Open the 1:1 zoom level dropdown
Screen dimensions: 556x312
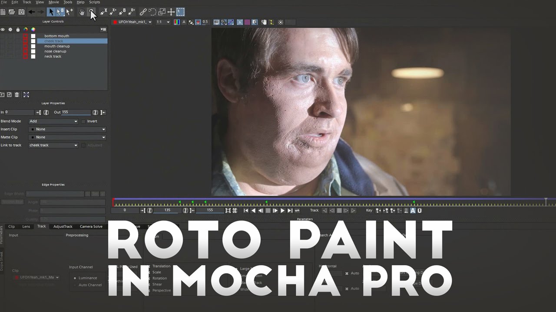click(x=162, y=22)
